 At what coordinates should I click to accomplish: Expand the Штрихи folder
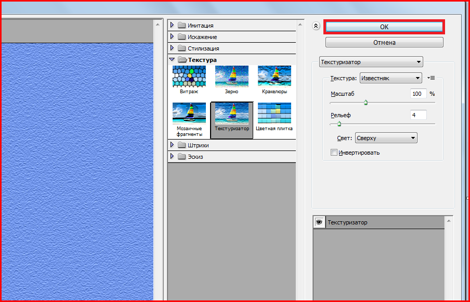coord(172,145)
